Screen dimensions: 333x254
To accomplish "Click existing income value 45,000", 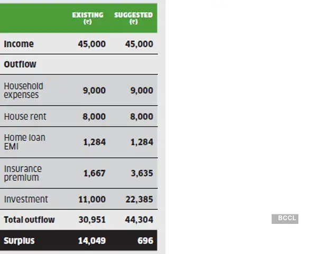I will 91,44.
